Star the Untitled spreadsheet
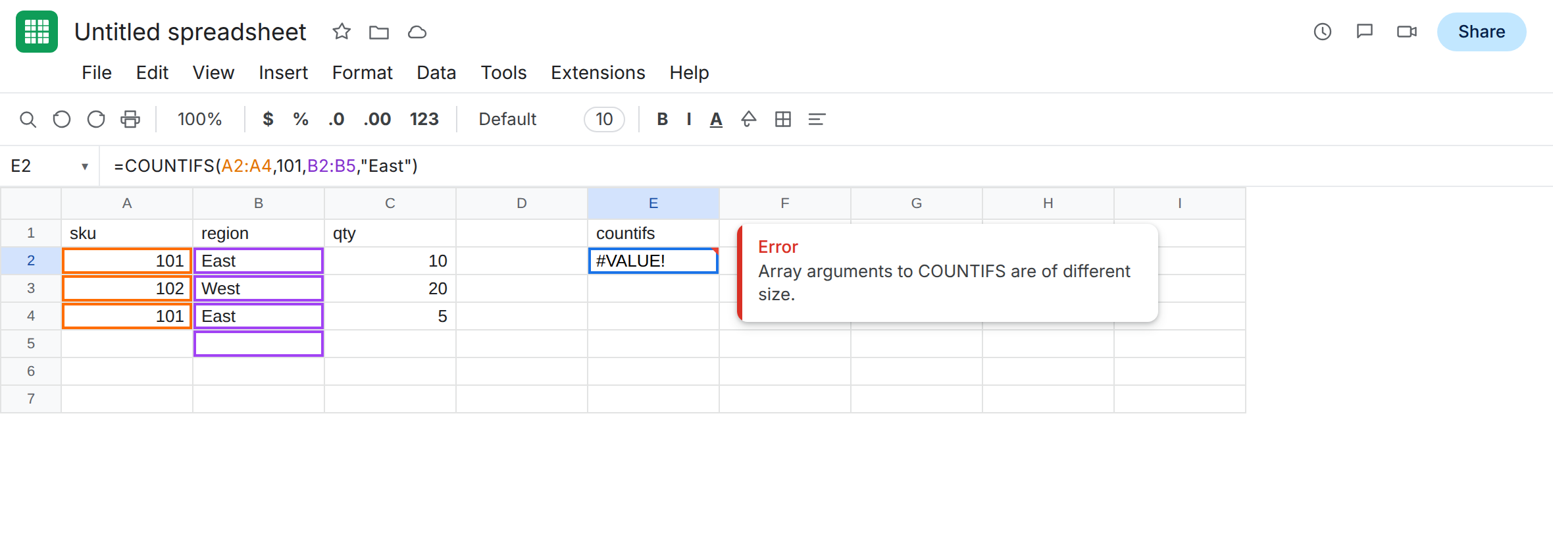The image size is (1553, 553). 342,32
